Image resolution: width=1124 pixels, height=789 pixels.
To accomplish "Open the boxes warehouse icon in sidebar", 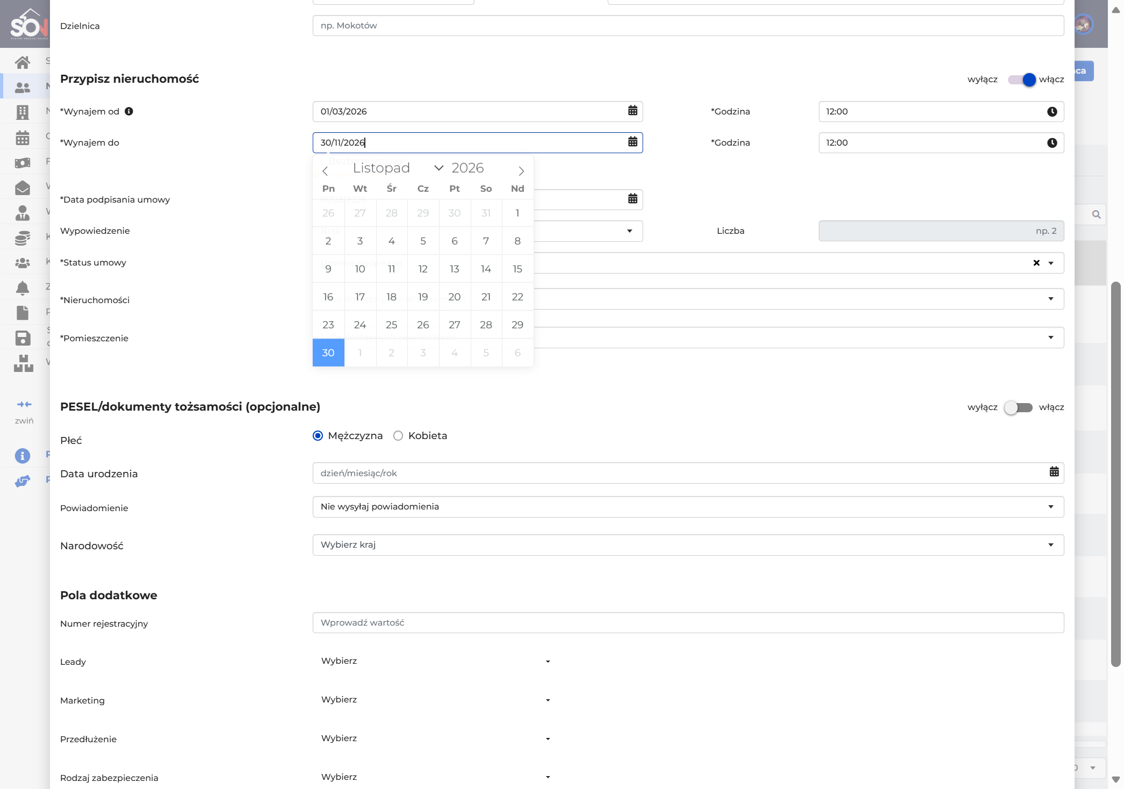I will [x=23, y=363].
